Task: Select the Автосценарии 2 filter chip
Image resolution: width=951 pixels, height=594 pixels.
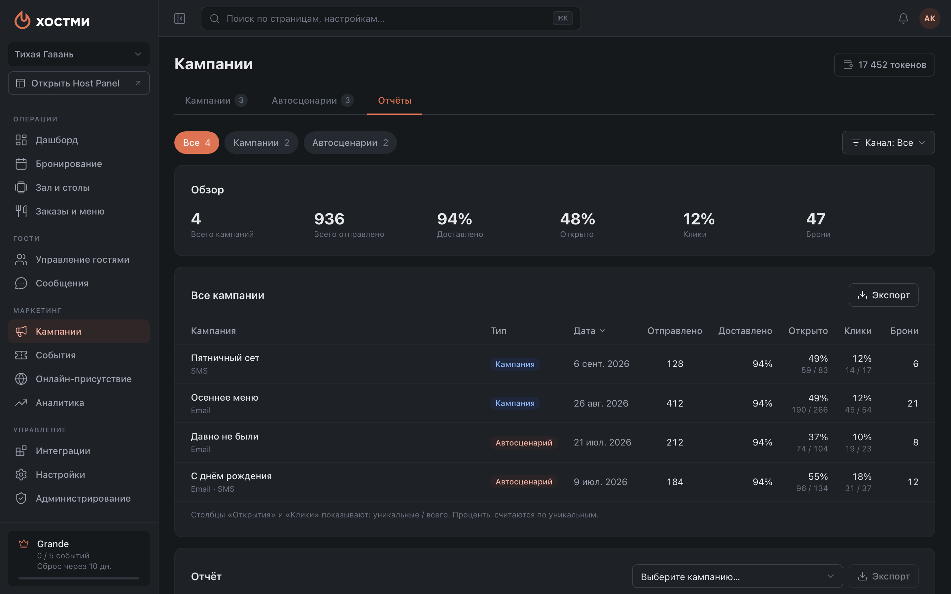Action: [350, 143]
